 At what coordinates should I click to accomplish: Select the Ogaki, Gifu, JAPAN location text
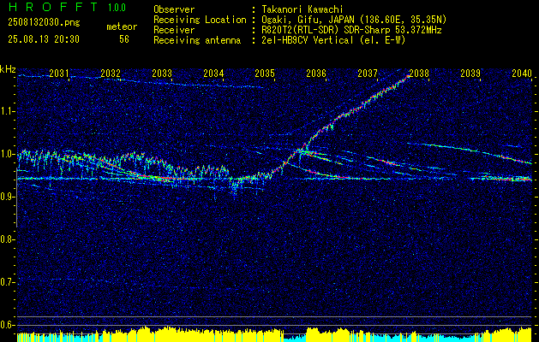tap(354, 20)
